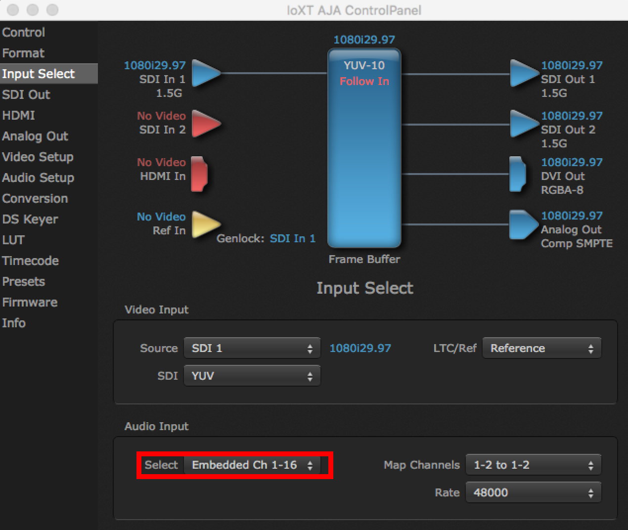Click the DVI Out RGBA-8 label

click(x=563, y=183)
